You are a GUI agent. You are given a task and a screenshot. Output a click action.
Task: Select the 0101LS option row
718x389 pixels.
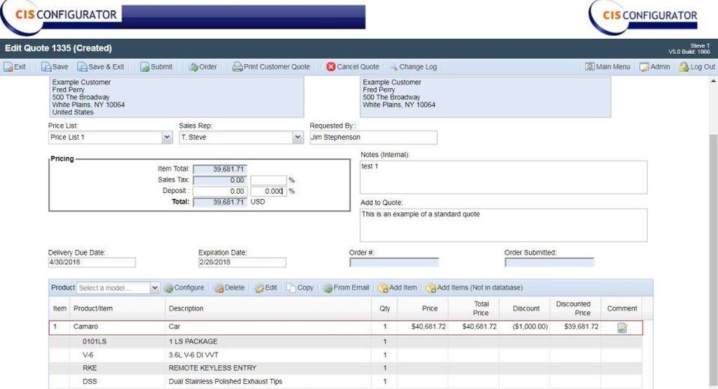[346, 342]
